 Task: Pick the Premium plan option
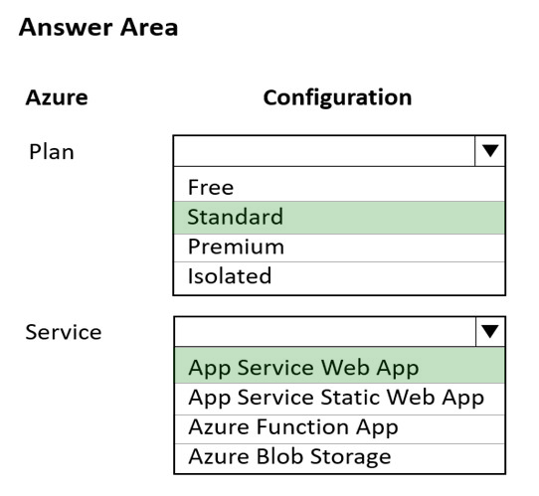[x=339, y=248]
